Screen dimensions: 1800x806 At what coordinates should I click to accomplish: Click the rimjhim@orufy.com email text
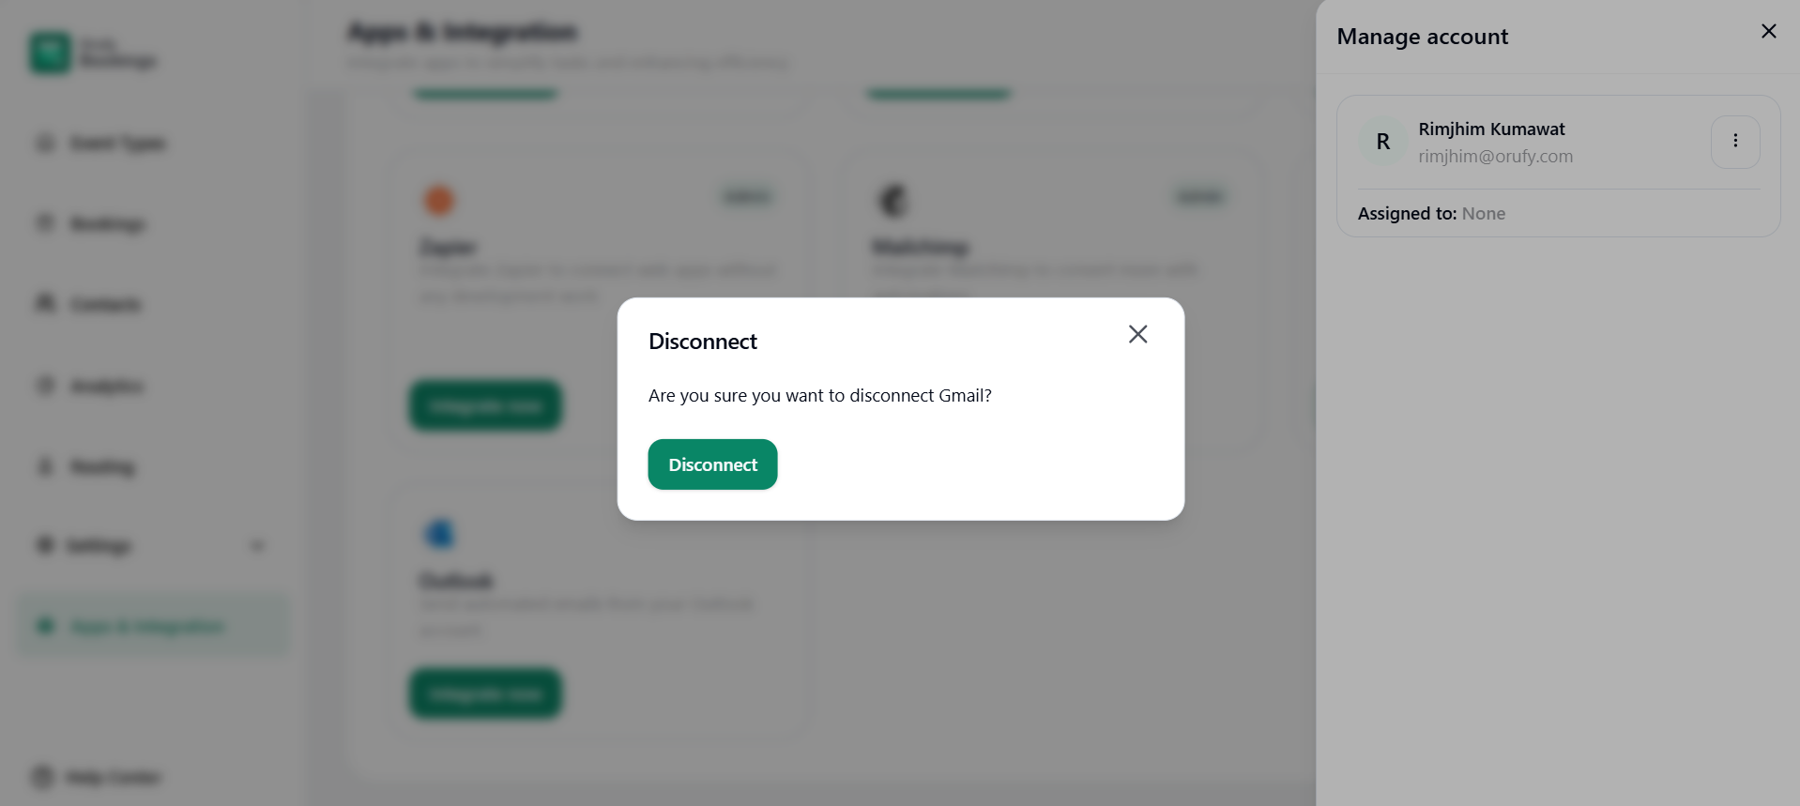click(x=1495, y=157)
